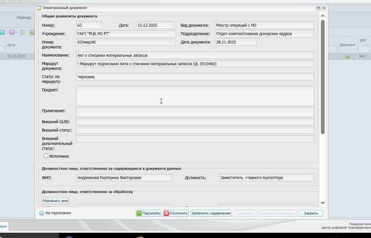Click the Маршрут документа field
371x238 pixels.
coord(195,64)
